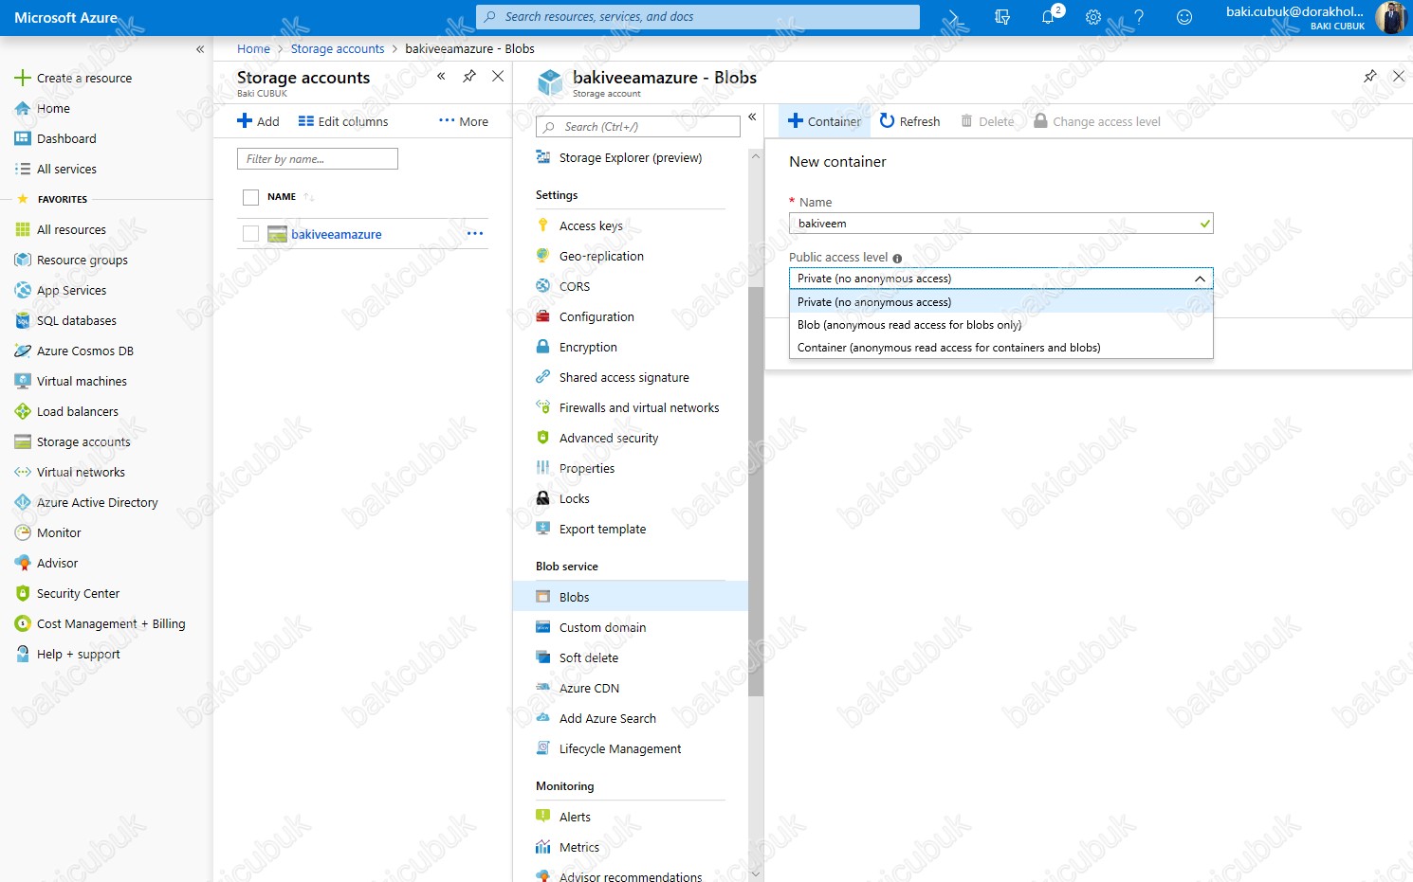Open the help question mark

(x=1139, y=17)
